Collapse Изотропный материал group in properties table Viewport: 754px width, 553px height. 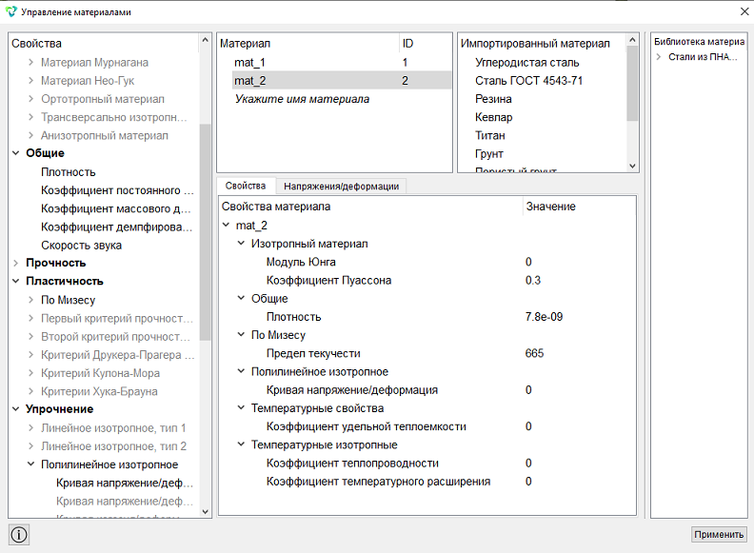pyautogui.click(x=241, y=244)
